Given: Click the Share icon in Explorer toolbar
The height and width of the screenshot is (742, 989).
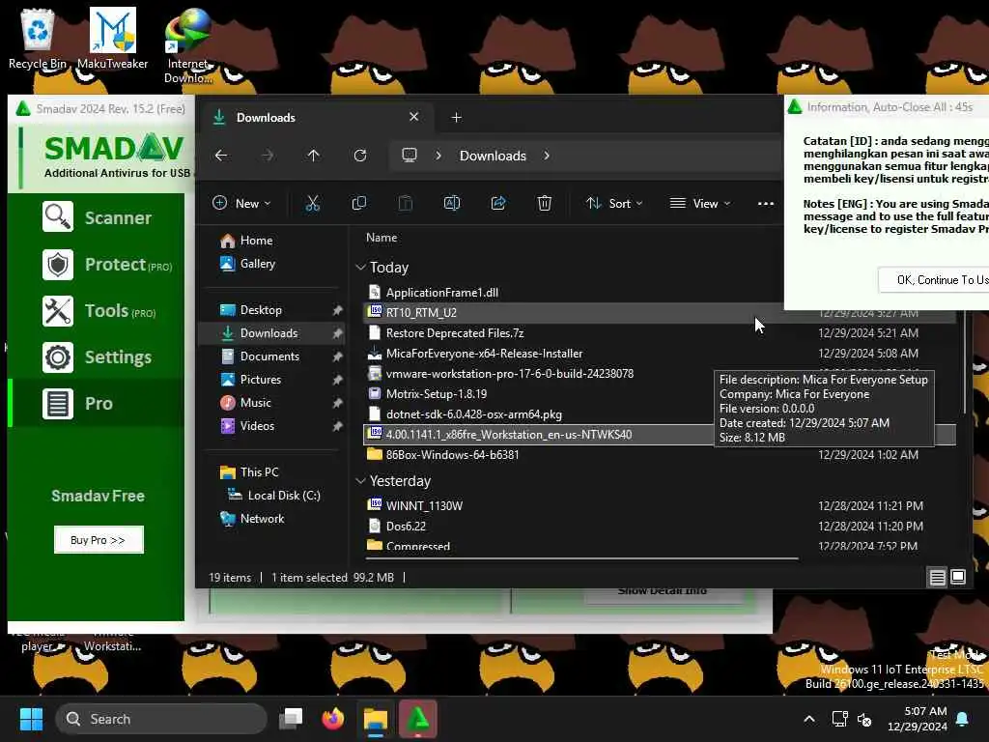Looking at the screenshot, I should 498,203.
